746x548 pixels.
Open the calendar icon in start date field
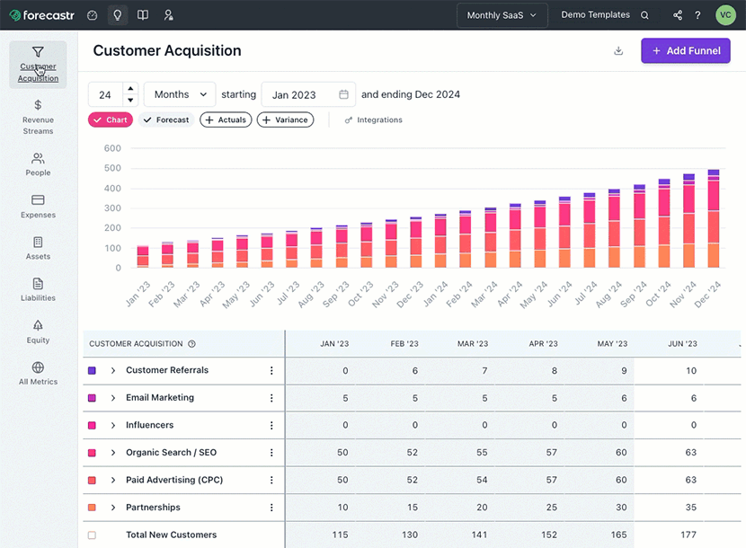click(x=343, y=94)
